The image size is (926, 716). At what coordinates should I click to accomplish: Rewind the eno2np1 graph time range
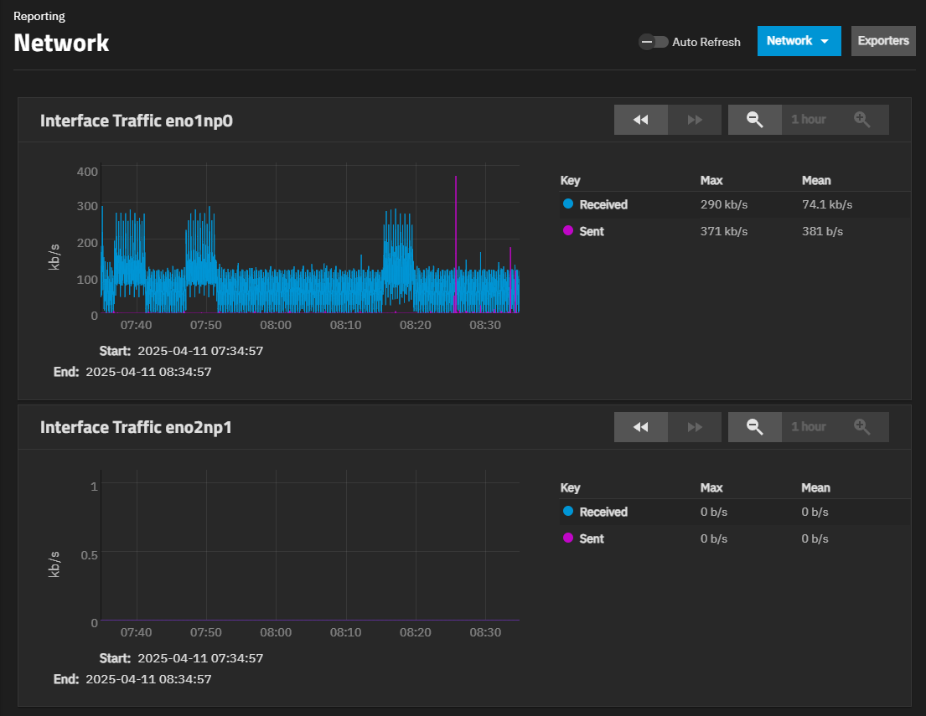(x=640, y=427)
